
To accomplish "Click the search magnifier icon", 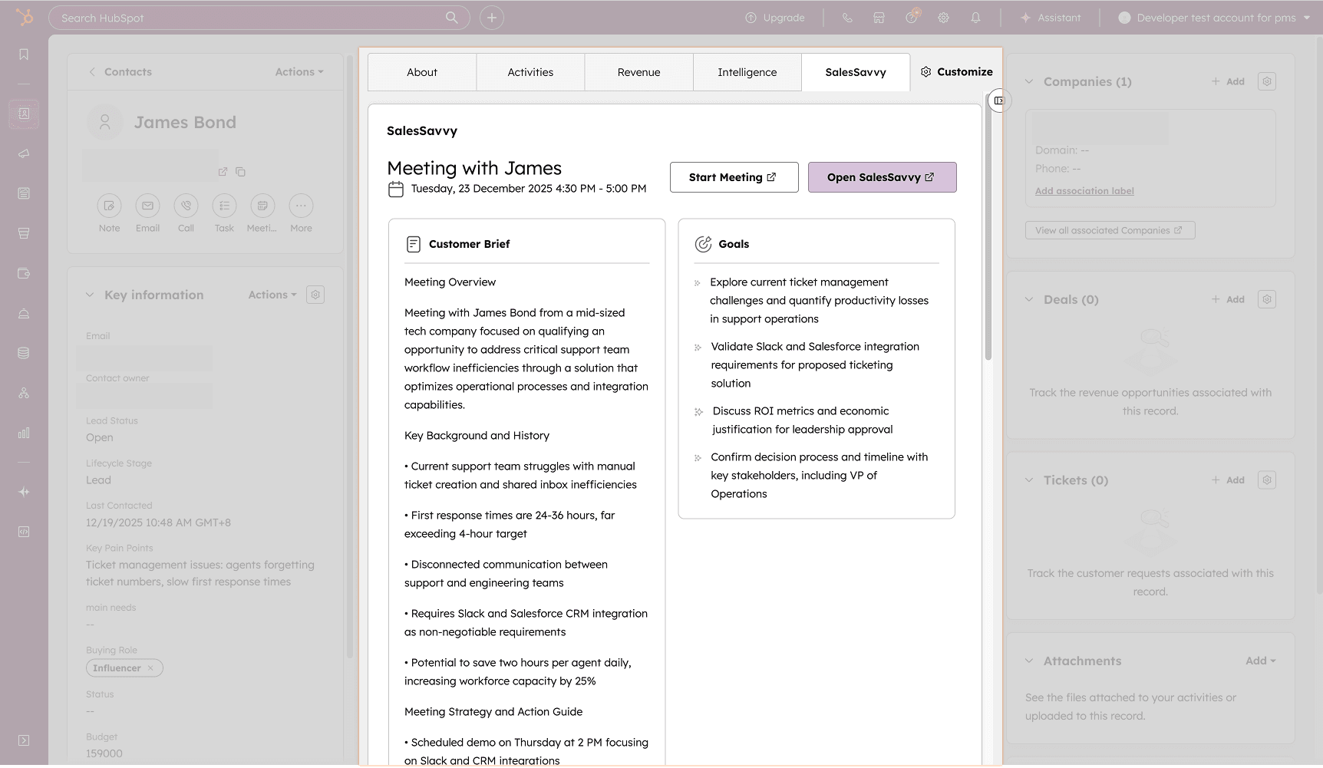I will (452, 18).
